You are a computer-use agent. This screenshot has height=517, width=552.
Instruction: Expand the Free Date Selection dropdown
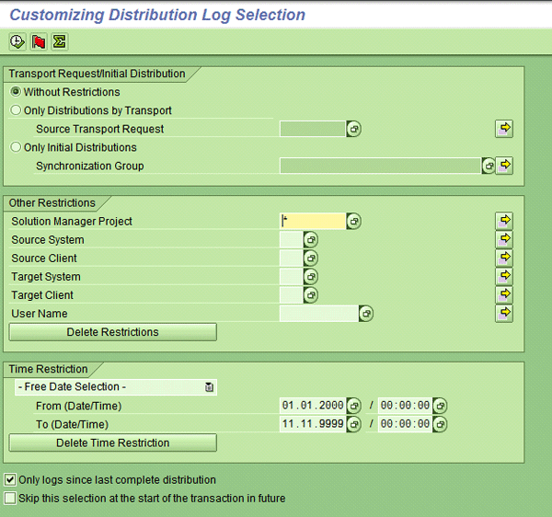click(209, 387)
